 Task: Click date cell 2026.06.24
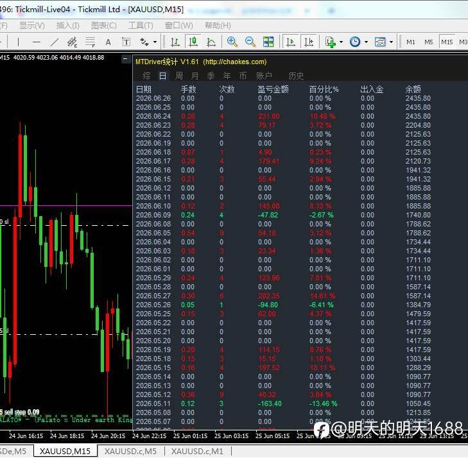tap(153, 116)
